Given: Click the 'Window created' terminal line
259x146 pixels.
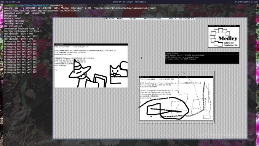Looking at the screenshot, I should tap(12, 18).
